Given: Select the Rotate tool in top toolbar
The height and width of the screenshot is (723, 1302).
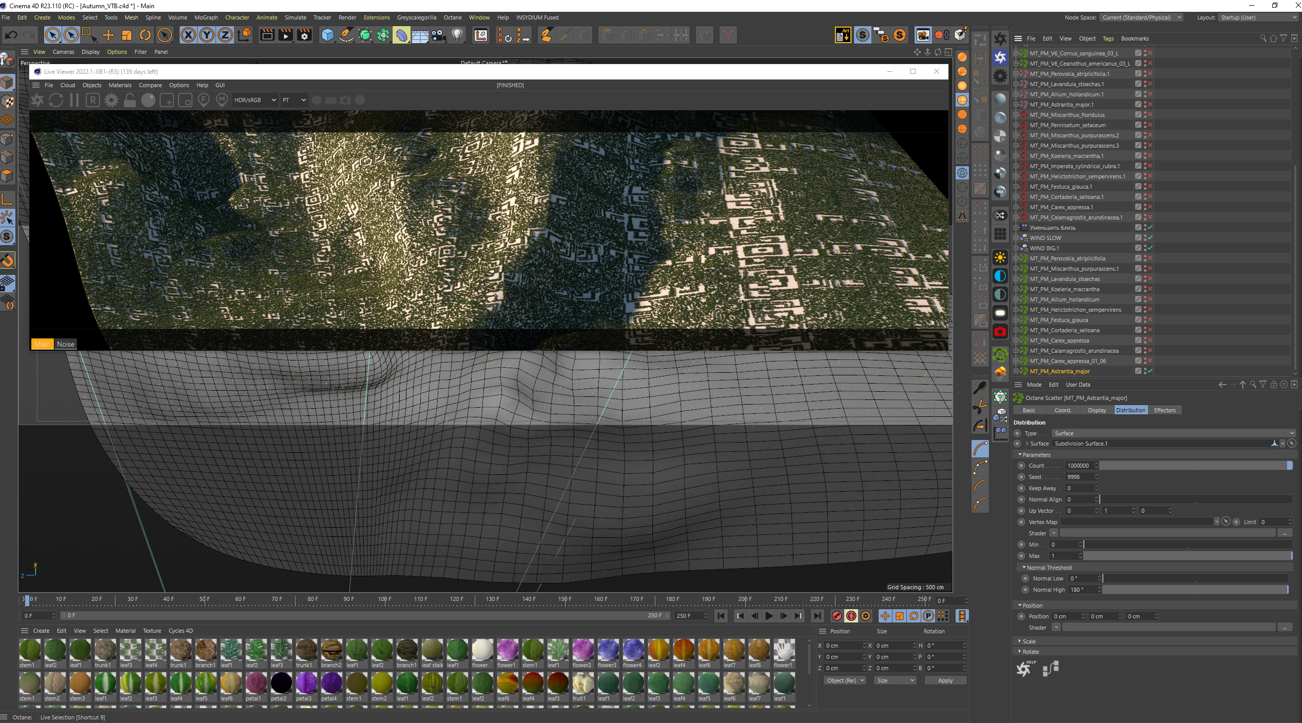Looking at the screenshot, I should pyautogui.click(x=145, y=35).
